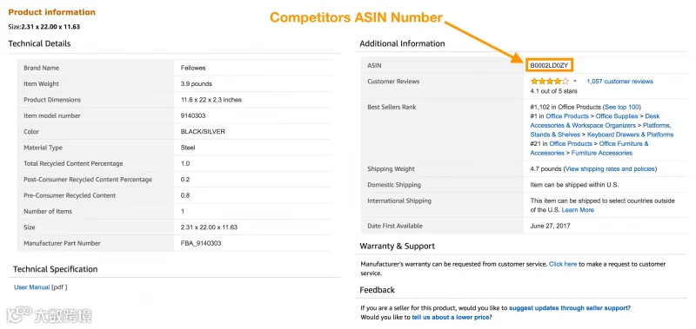Click Learn More about international shipping
Image resolution: width=696 pixels, height=329 pixels.
(x=578, y=210)
